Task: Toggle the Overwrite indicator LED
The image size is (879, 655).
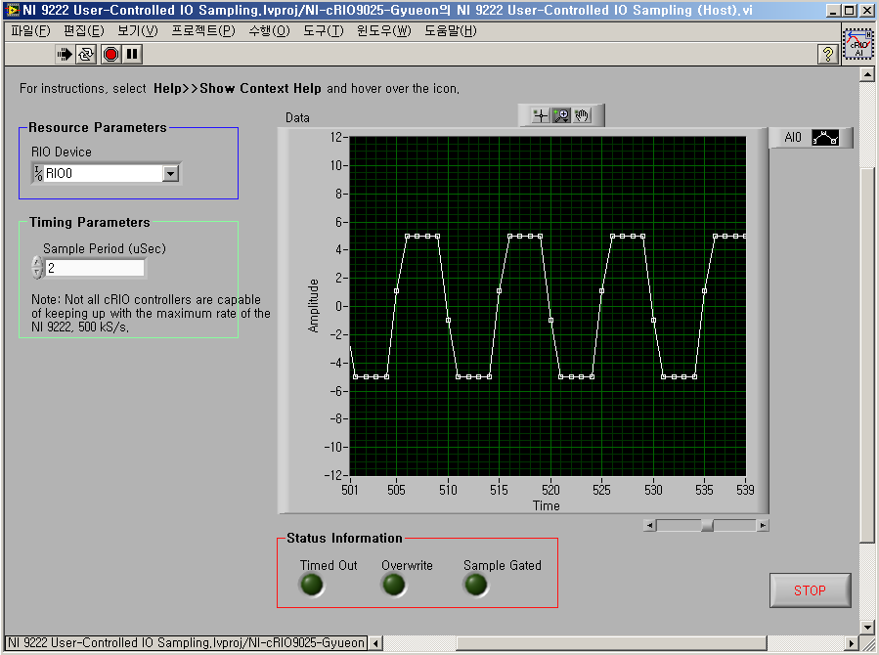Action: pyautogui.click(x=393, y=585)
